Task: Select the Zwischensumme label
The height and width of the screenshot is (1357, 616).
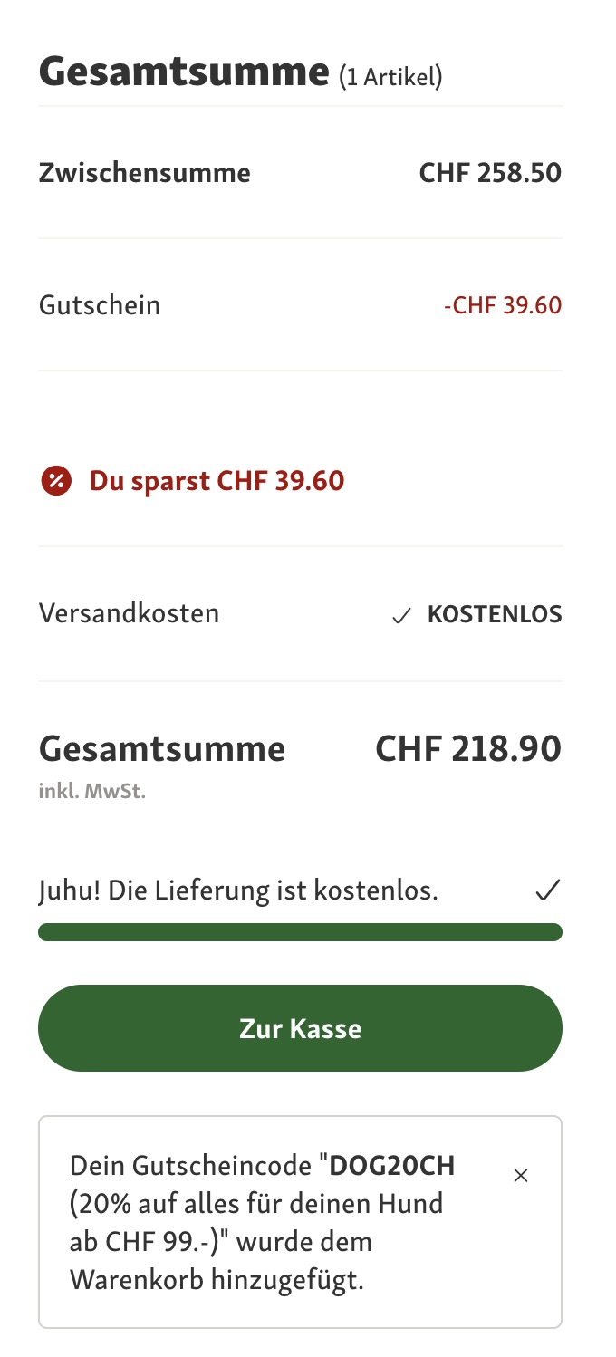Action: pyautogui.click(x=145, y=172)
